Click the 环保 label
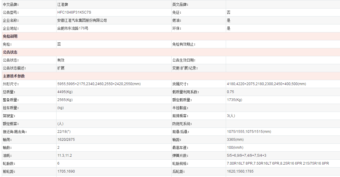340x177 pixels. tap(176, 28)
